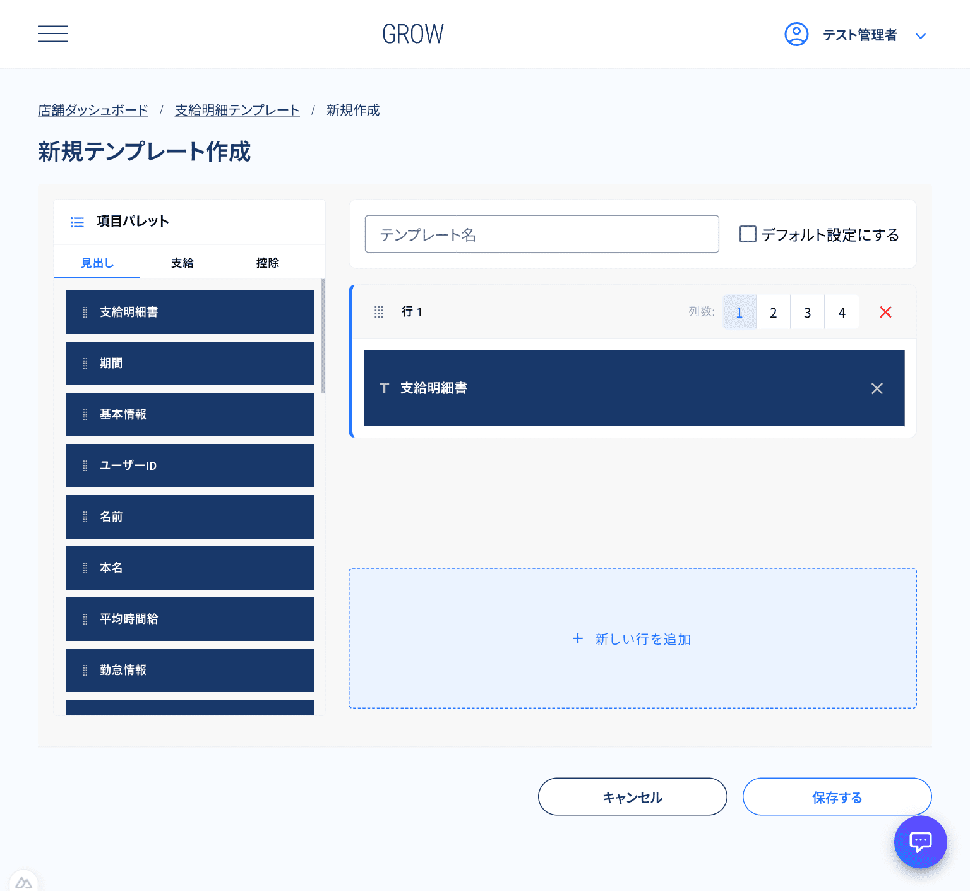The image size is (970, 891).
Task: Click the 保存する button
Action: pos(837,797)
